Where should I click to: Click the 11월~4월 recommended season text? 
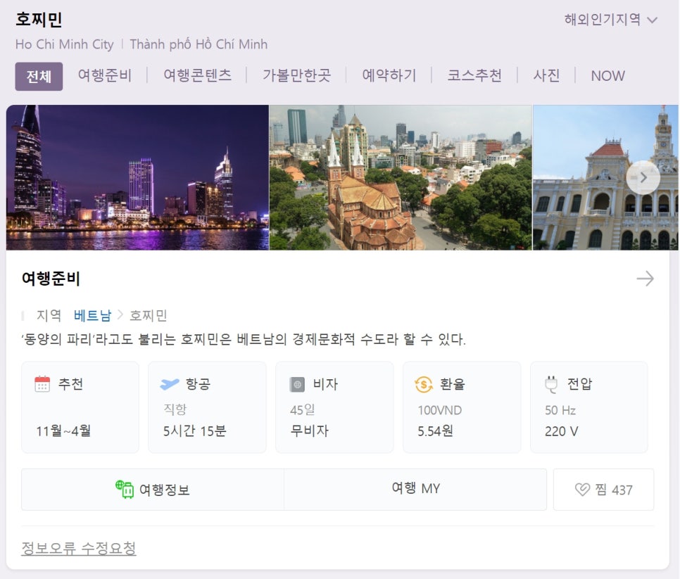(x=63, y=431)
